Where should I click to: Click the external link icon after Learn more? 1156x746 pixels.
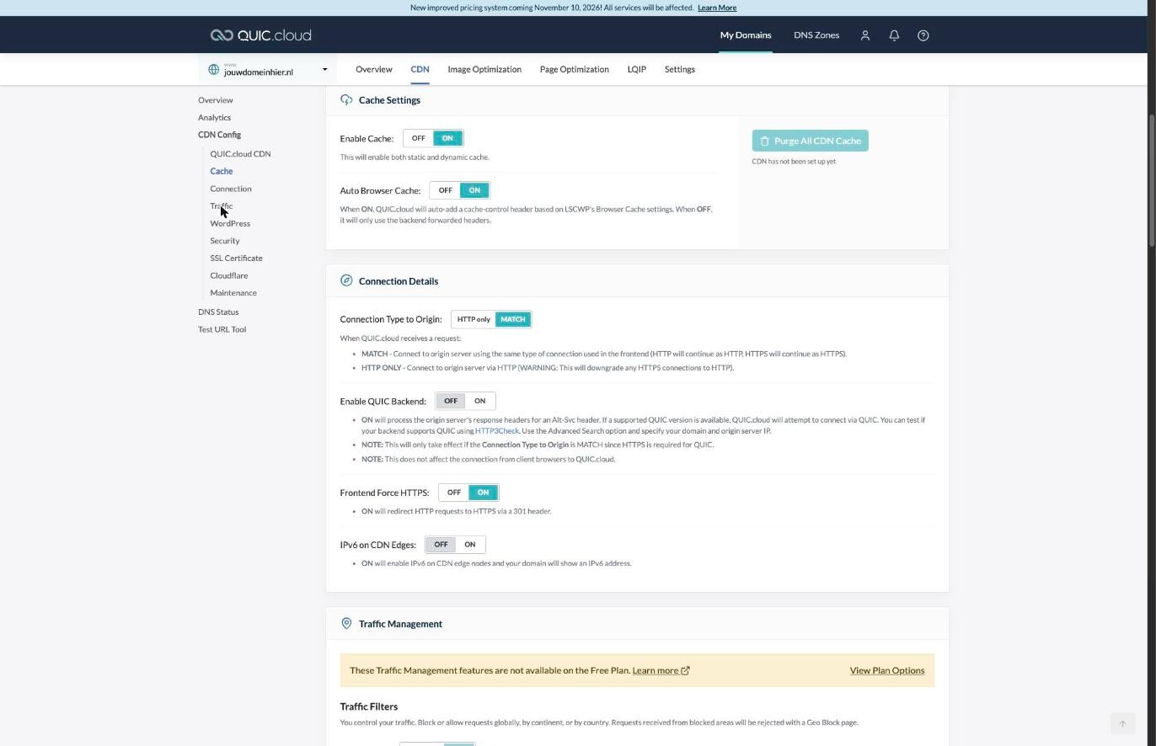pos(685,671)
